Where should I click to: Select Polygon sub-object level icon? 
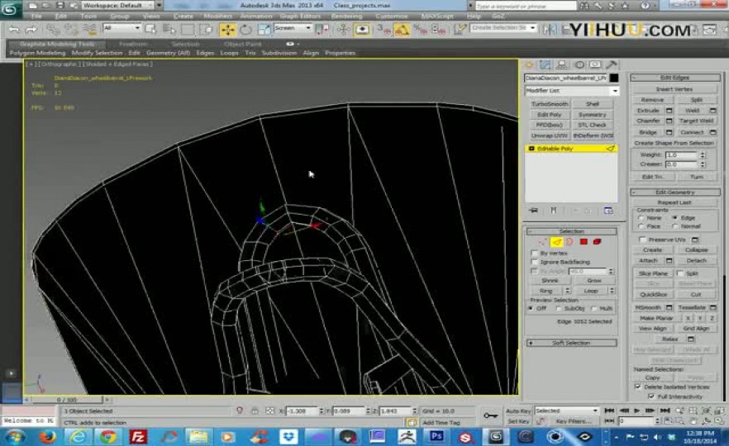click(x=584, y=241)
